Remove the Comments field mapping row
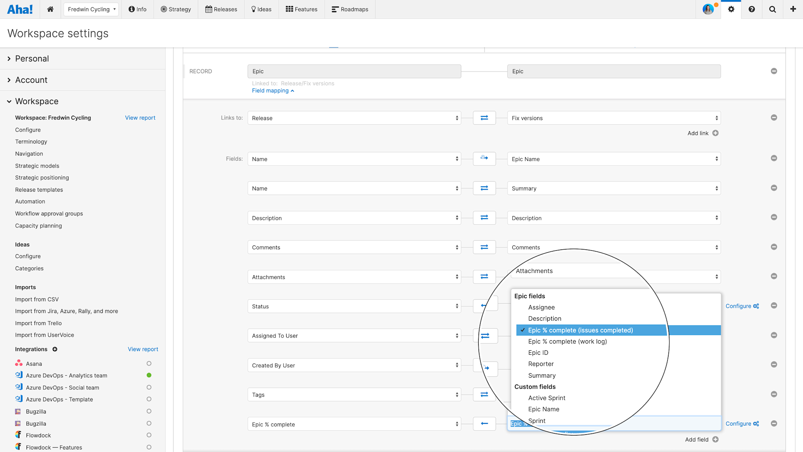The width and height of the screenshot is (803, 452). pos(774,247)
